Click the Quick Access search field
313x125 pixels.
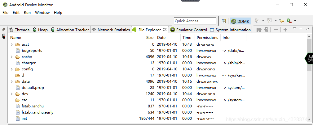(x=195, y=21)
